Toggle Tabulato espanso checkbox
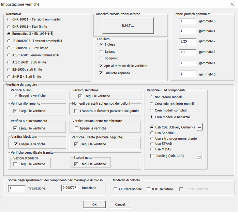The height and width of the screenshot is (212, 238). 101,73
